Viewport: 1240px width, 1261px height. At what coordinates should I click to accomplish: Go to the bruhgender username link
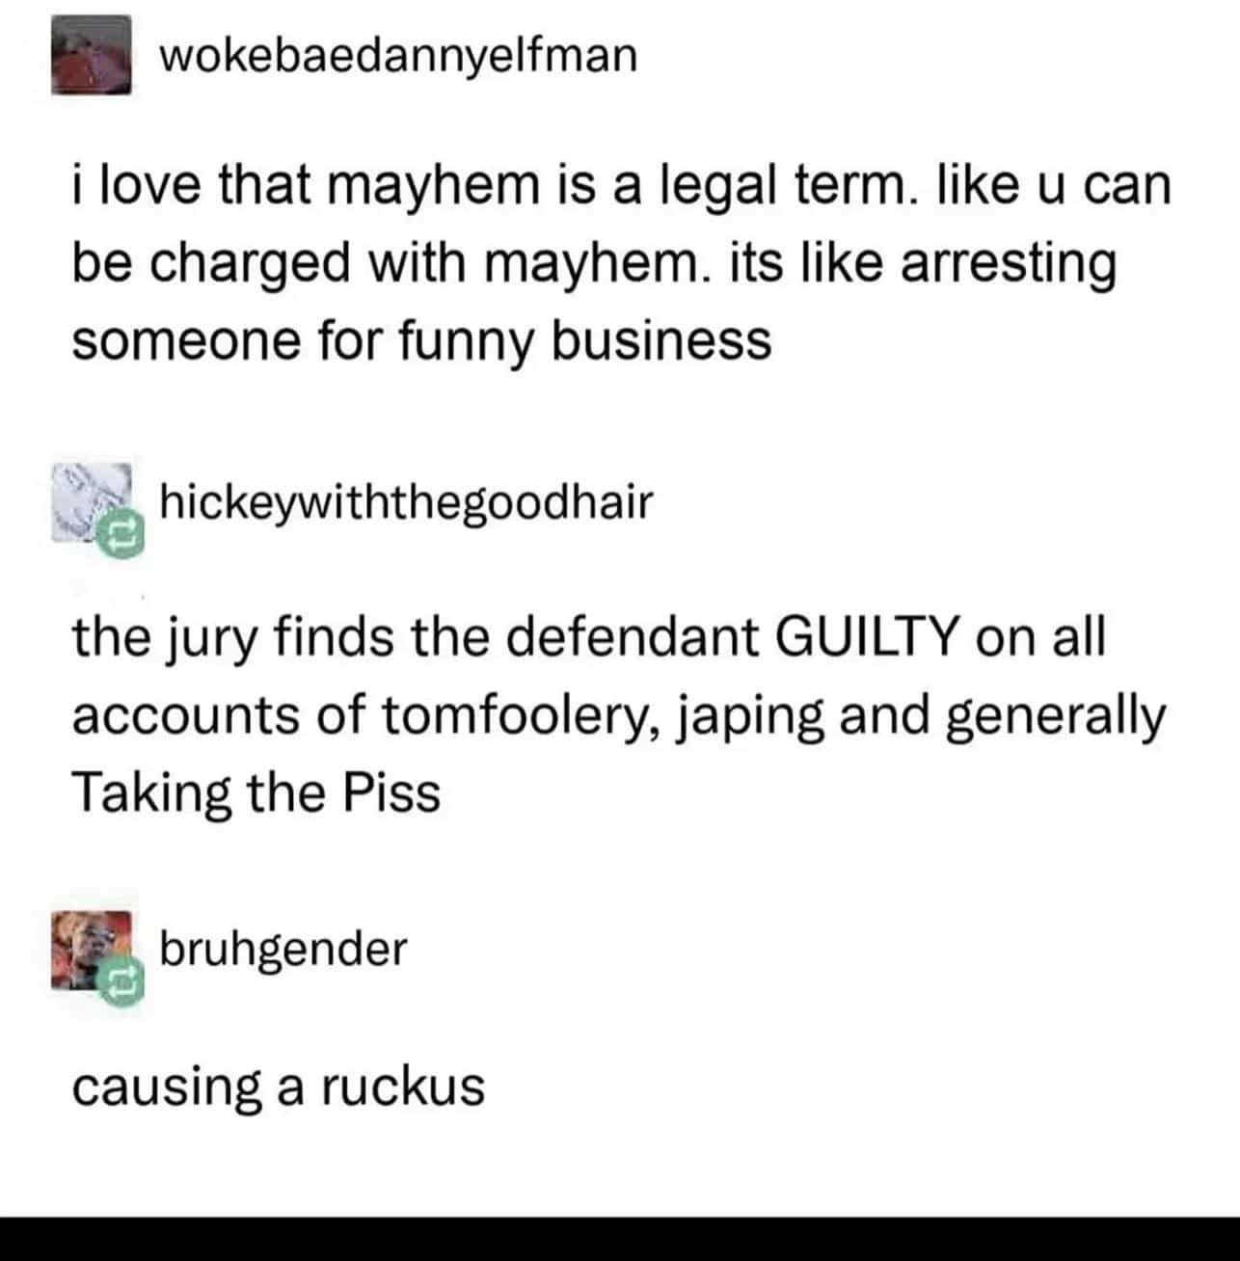(x=283, y=950)
